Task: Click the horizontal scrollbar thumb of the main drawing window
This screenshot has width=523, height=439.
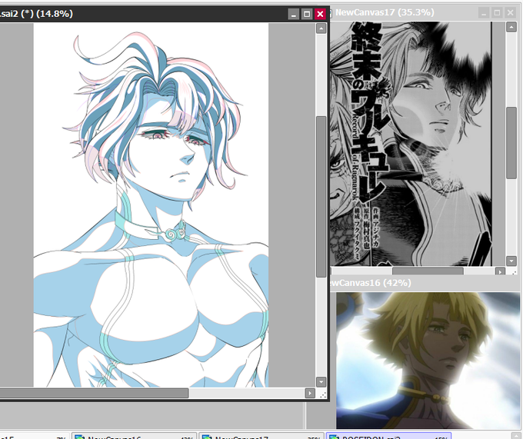Action: tap(94, 394)
